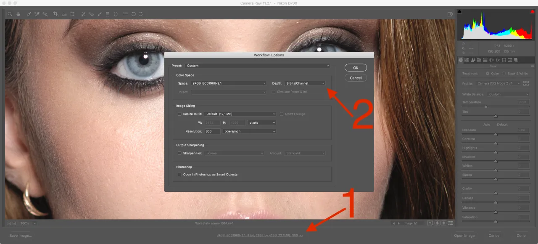Image resolution: width=538 pixels, height=244 pixels.
Task: Click the Tint slider handle
Action: (496, 116)
